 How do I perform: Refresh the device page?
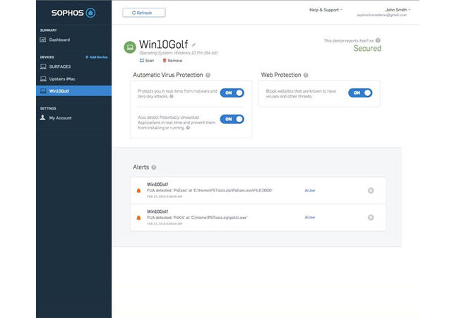(144, 13)
